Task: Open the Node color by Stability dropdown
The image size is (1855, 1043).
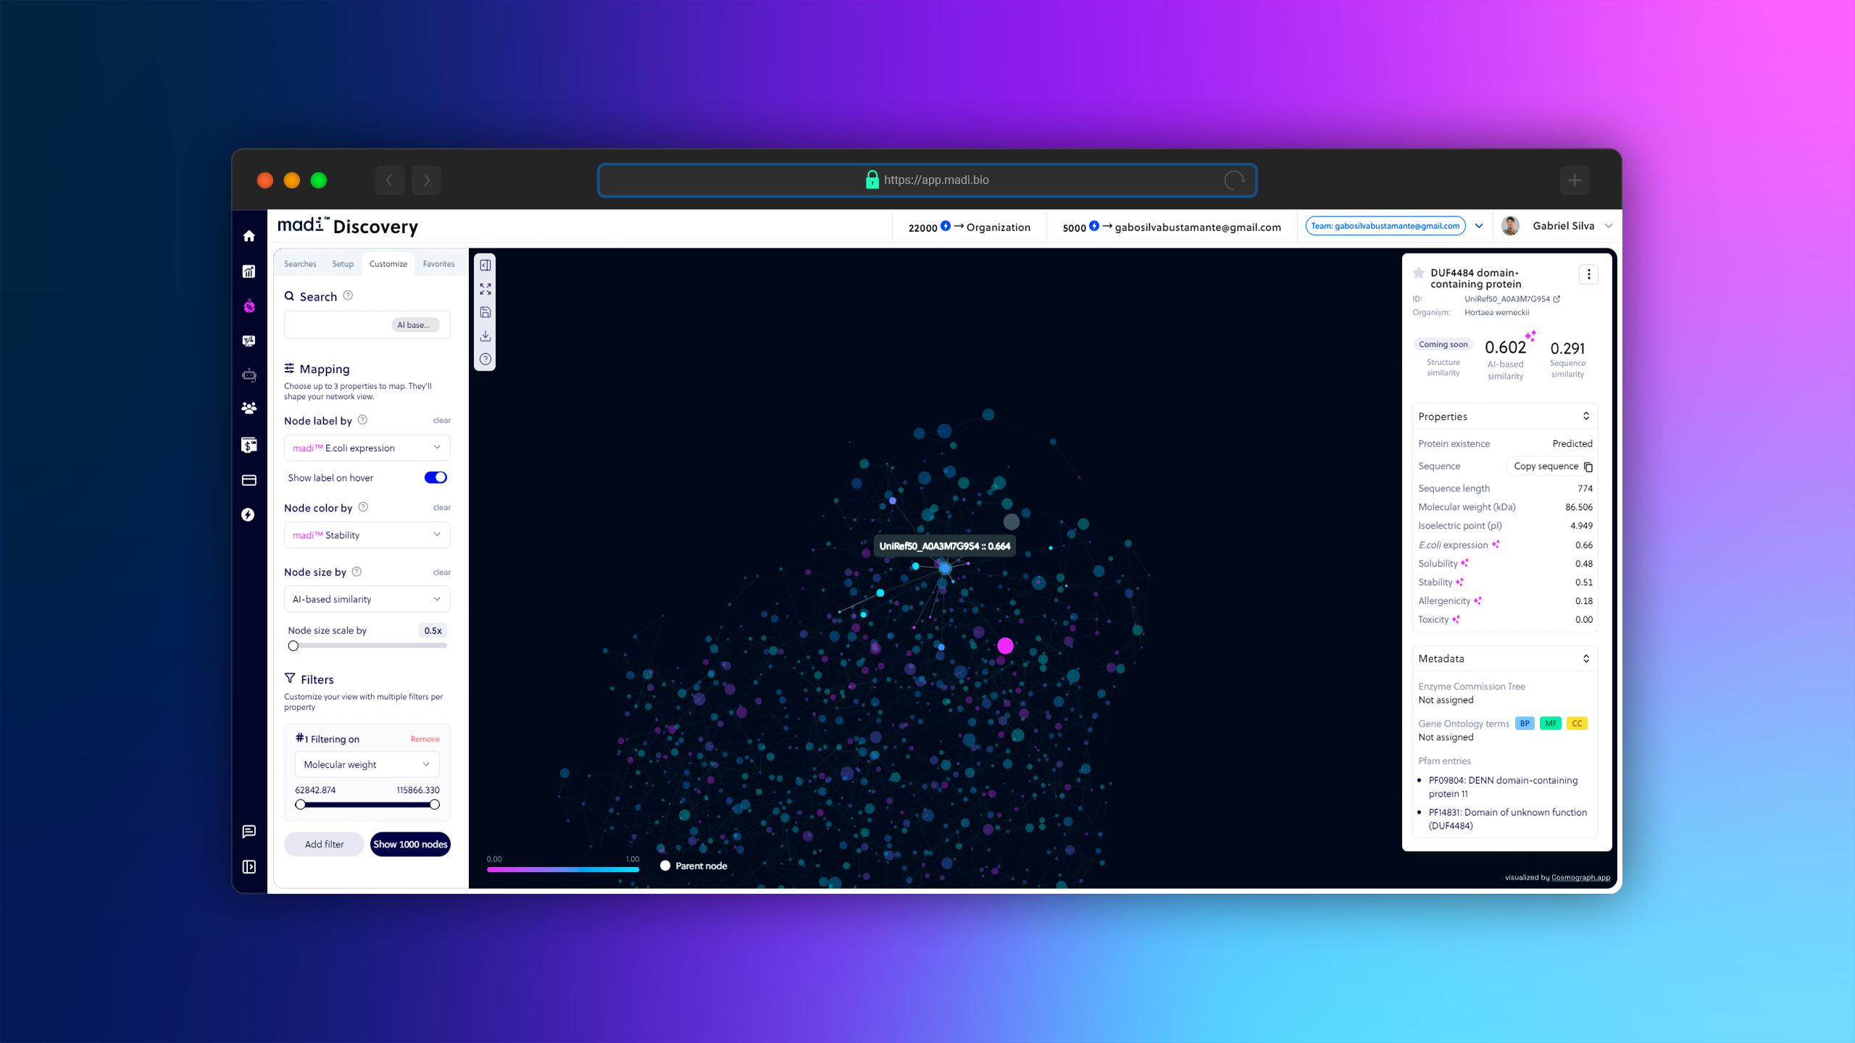Action: [367, 535]
